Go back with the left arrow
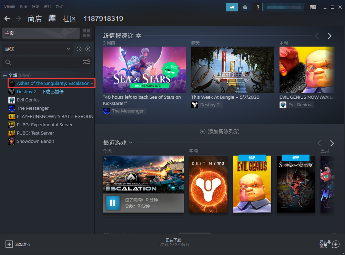The width and height of the screenshot is (345, 255). click(7, 19)
